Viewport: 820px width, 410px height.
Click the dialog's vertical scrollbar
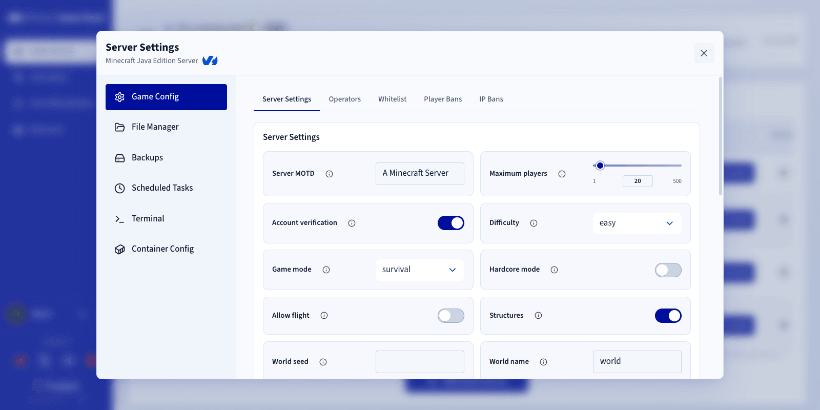[x=721, y=136]
